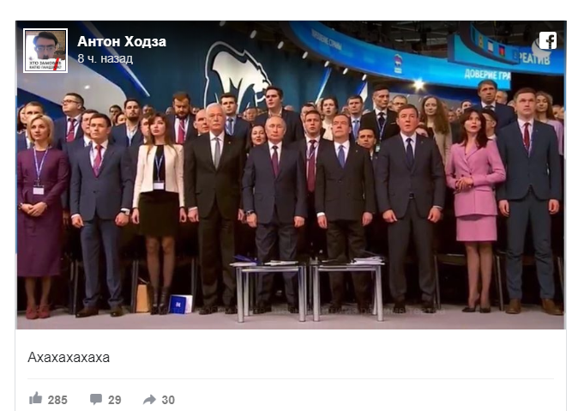View the 29 comments count
The image size is (578, 411).
coord(115,400)
